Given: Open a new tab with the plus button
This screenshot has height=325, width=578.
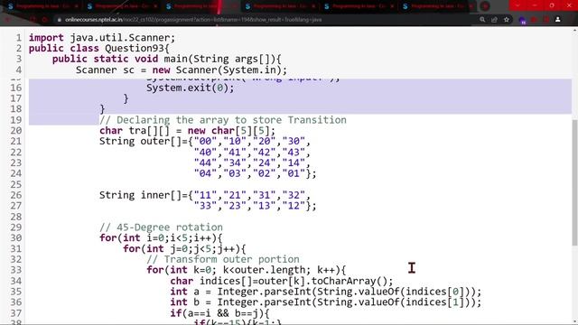Looking at the screenshot, I should [486, 6].
